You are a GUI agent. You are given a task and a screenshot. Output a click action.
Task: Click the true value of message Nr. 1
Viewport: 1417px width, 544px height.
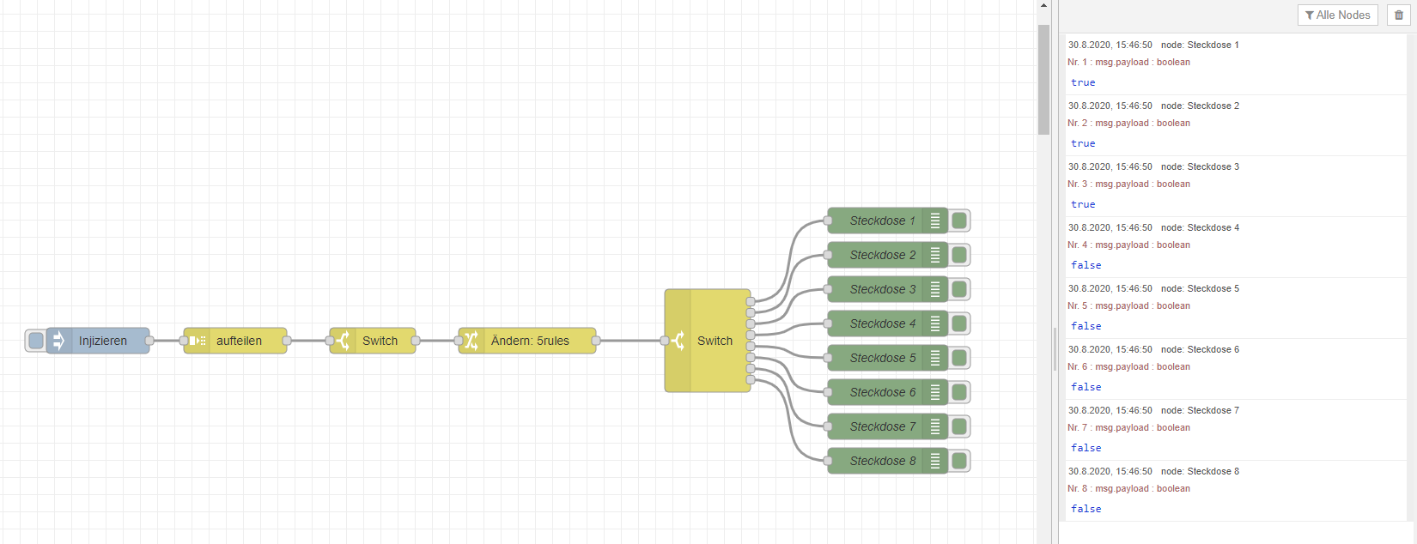point(1083,82)
